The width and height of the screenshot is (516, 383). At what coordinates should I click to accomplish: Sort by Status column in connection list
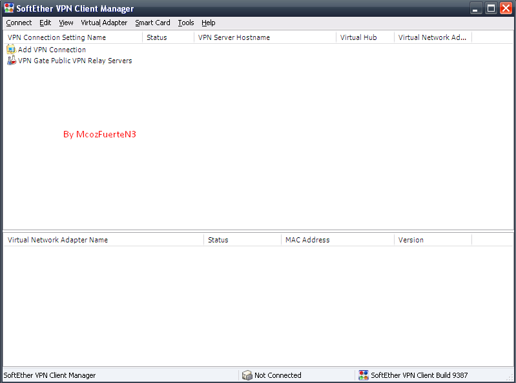tap(168, 37)
